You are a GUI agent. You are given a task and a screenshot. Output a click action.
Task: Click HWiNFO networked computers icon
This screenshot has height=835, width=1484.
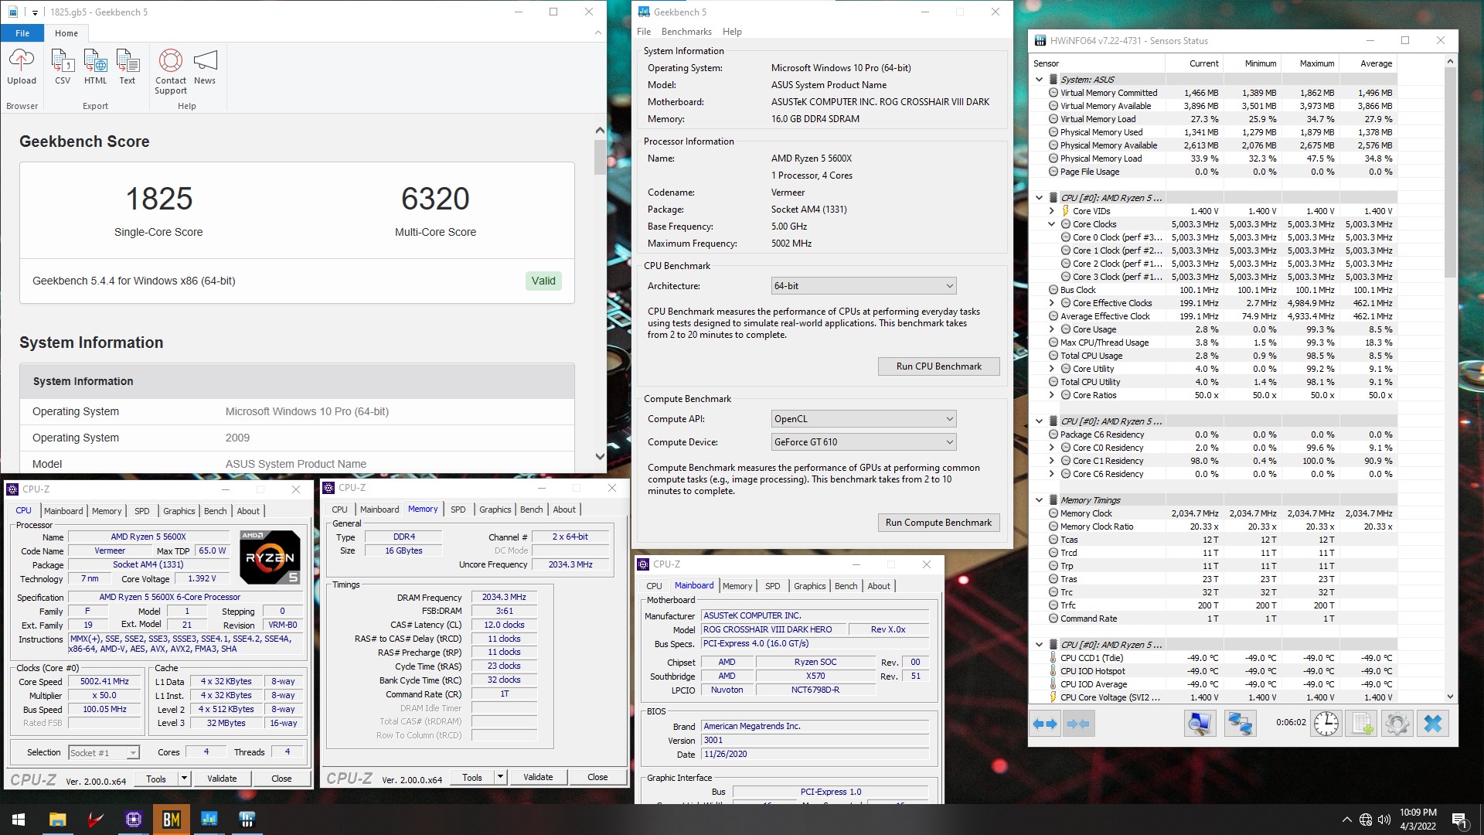coord(1240,724)
